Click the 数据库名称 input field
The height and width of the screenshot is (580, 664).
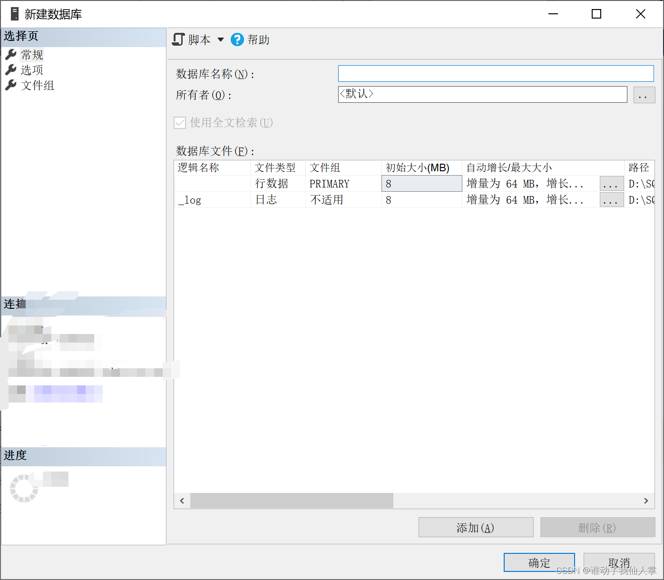tap(496, 73)
